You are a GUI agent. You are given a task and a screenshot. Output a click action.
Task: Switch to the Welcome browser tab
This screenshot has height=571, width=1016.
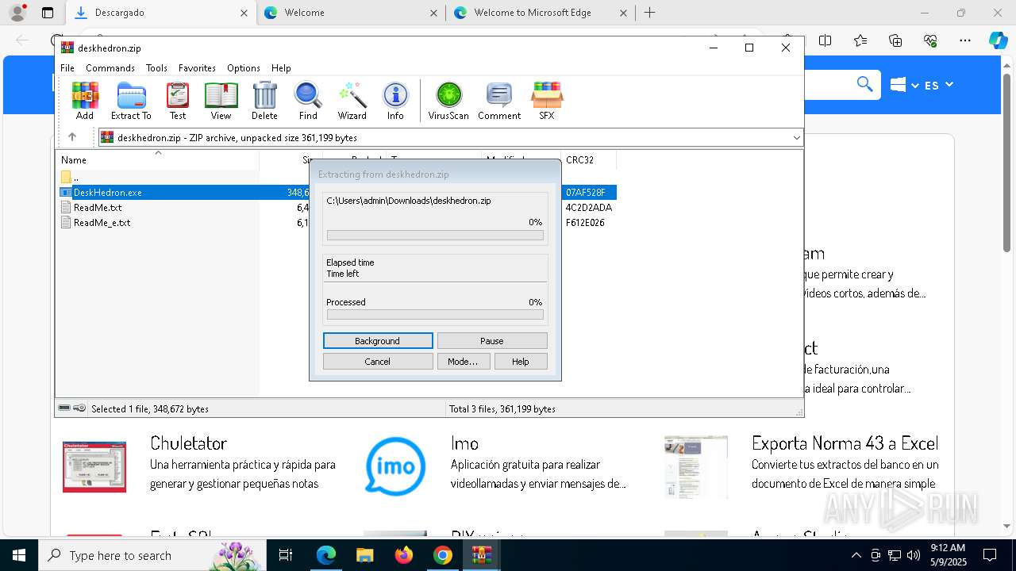[351, 13]
